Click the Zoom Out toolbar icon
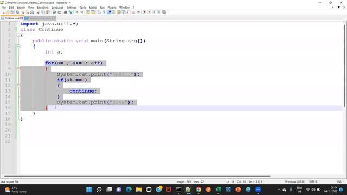347x195 pixels. (x=82, y=12)
